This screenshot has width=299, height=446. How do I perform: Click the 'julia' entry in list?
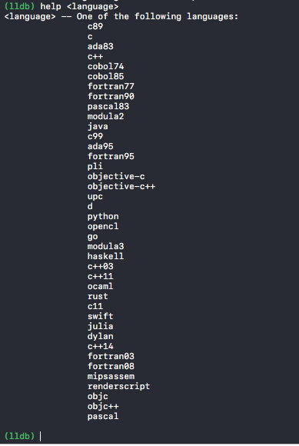click(101, 327)
